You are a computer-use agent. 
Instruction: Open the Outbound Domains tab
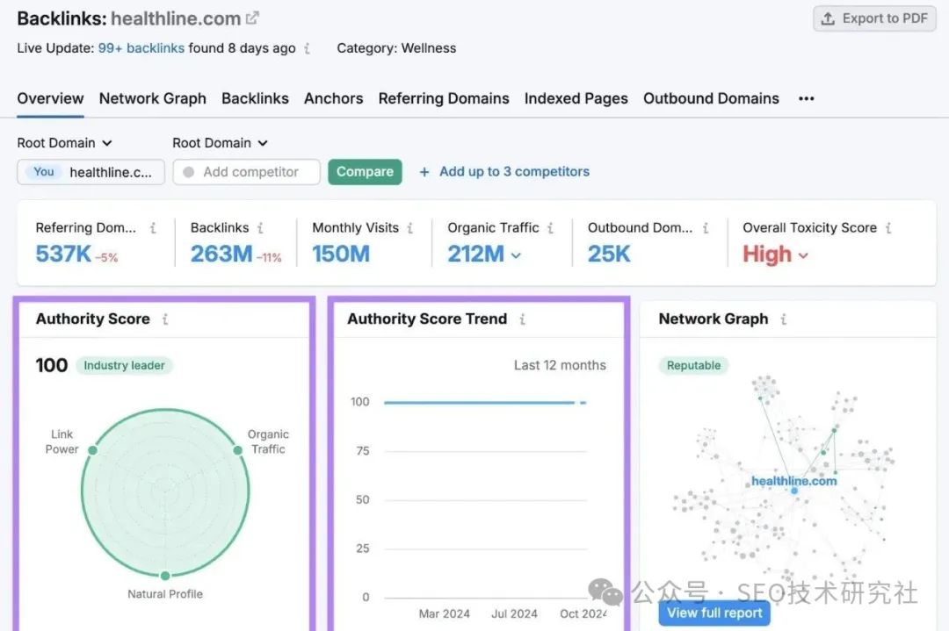[x=711, y=98]
